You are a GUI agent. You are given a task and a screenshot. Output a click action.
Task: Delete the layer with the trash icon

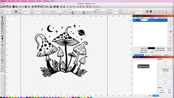point(170,32)
